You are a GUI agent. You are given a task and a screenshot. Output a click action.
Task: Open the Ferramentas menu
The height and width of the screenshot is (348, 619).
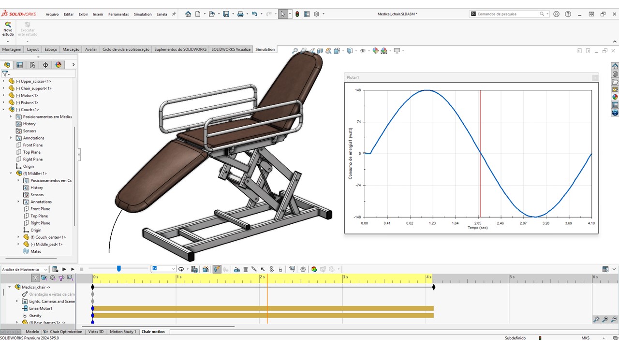[118, 14]
